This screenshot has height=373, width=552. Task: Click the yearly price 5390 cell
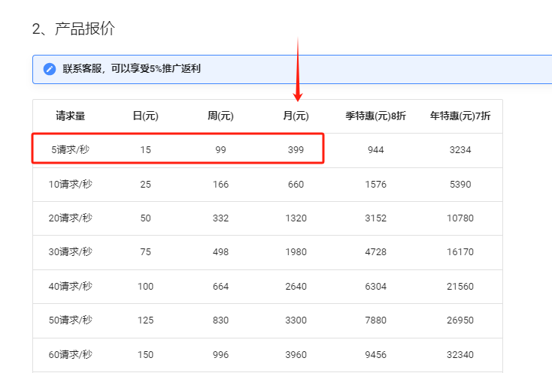460,185
